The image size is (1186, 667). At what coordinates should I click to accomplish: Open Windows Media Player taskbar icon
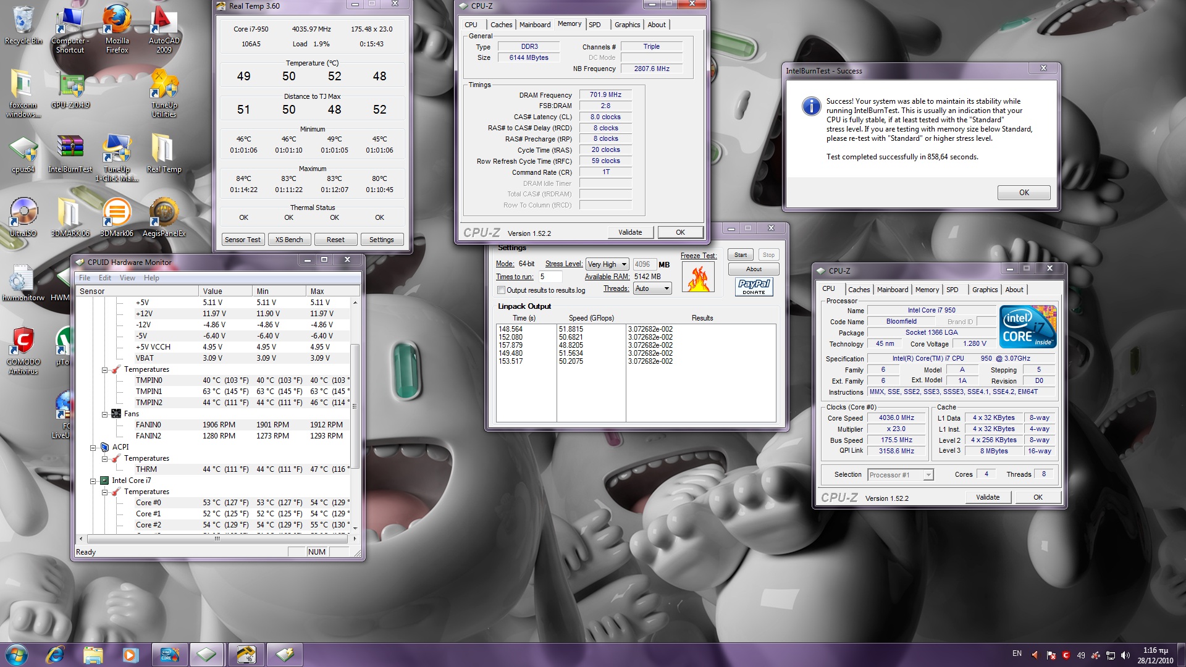click(130, 654)
